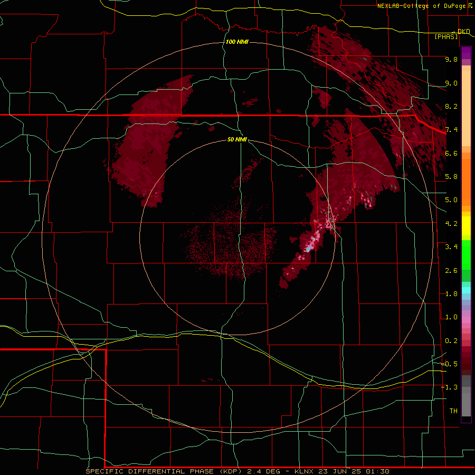This screenshot has height=475, width=475.
Task: Click the TH legend label
Action: coord(453,411)
